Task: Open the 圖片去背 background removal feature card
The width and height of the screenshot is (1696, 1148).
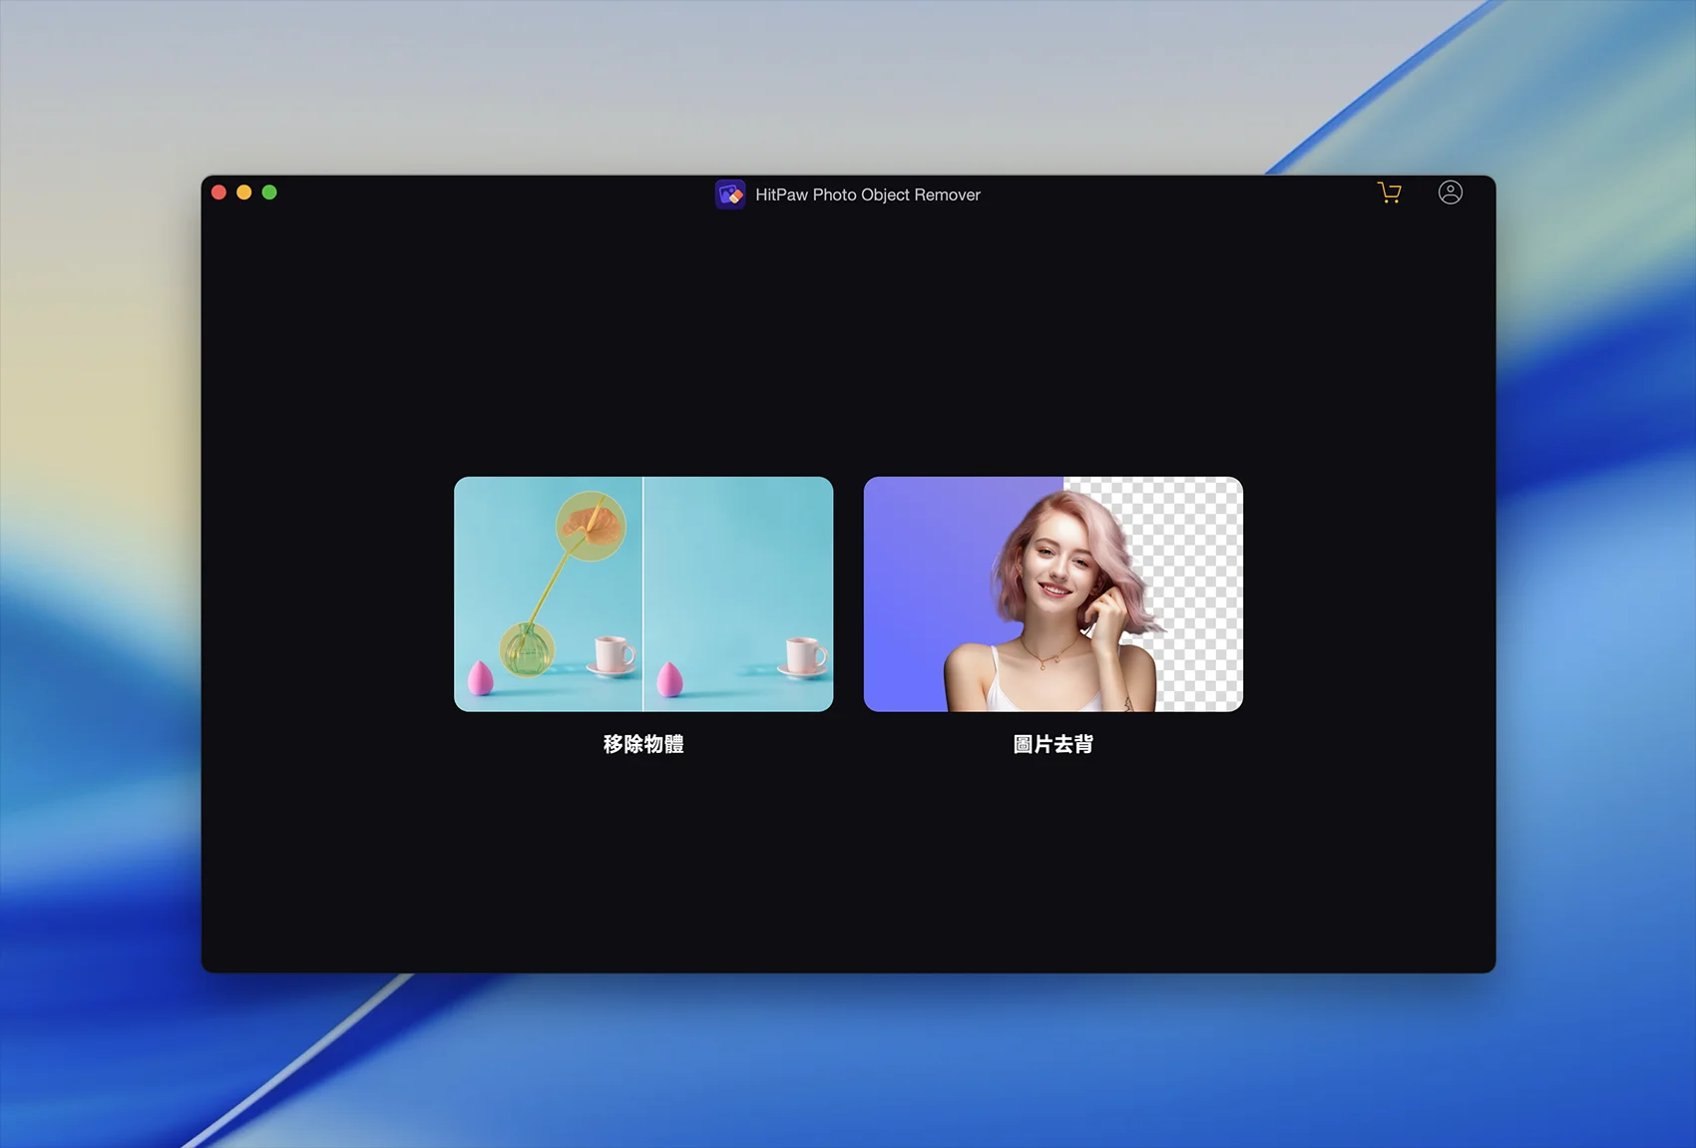Action: pyautogui.click(x=1053, y=593)
